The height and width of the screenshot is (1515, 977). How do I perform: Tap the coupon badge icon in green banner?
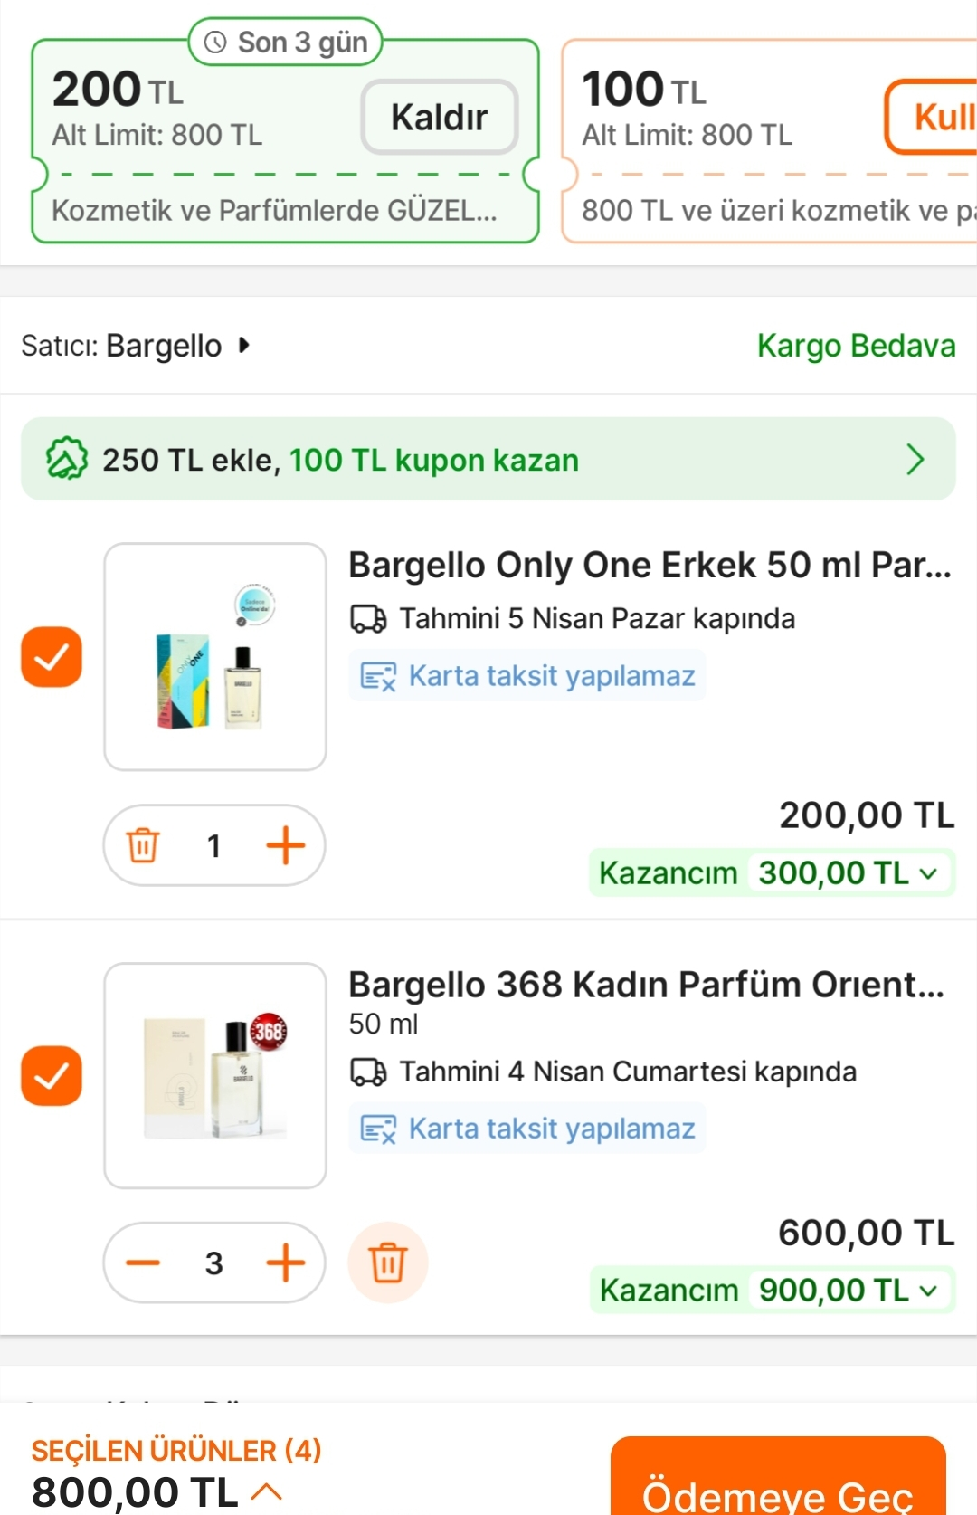[67, 459]
